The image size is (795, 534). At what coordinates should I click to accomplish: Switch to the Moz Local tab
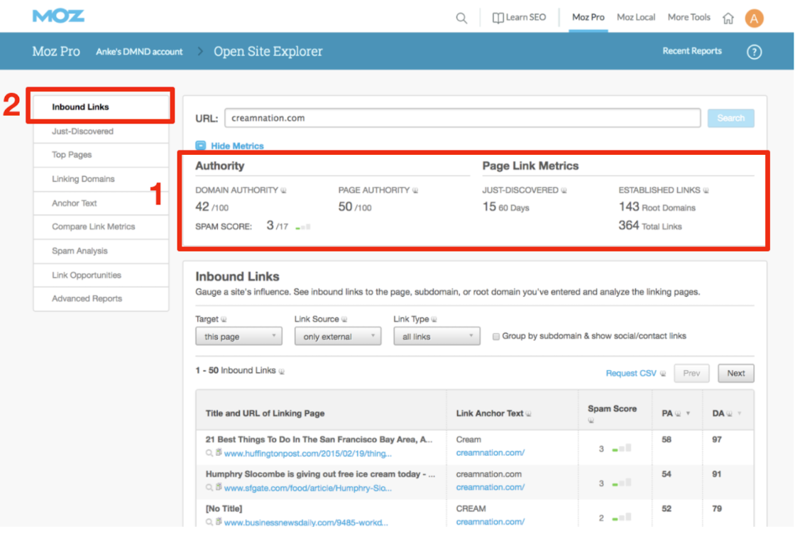635,18
